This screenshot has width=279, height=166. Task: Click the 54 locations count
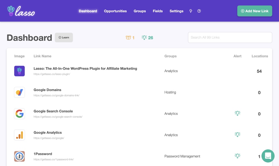click(x=259, y=71)
